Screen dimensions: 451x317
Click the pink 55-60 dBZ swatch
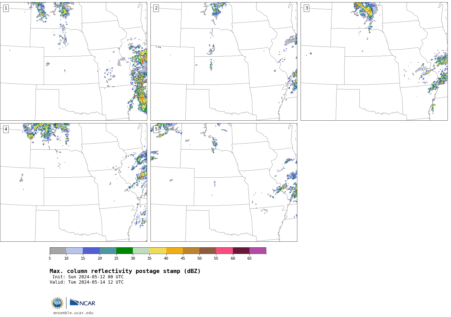tap(224, 251)
